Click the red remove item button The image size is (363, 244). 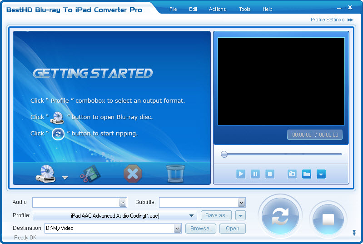tap(133, 174)
